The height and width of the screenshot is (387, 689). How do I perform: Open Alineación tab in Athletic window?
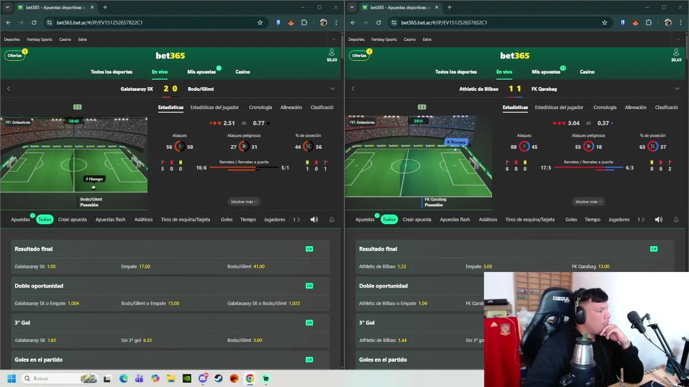[635, 107]
